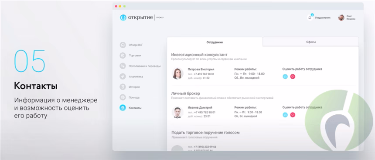Click the voice order avatar placeholder
The height and width of the screenshot is (160, 375).
click(x=177, y=148)
